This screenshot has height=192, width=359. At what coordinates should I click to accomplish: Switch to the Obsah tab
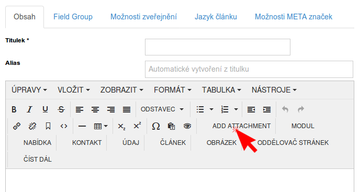25,17
